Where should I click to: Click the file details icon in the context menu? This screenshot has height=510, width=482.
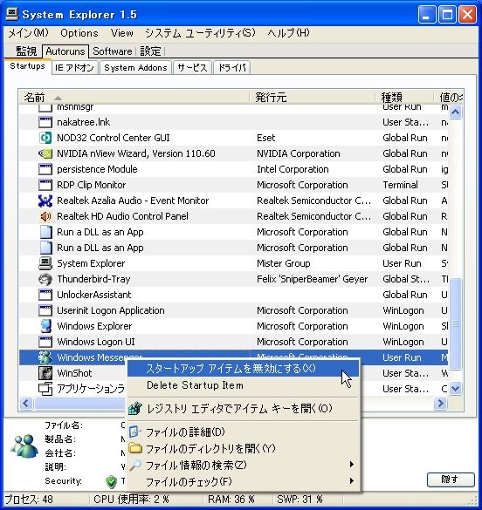(x=135, y=432)
